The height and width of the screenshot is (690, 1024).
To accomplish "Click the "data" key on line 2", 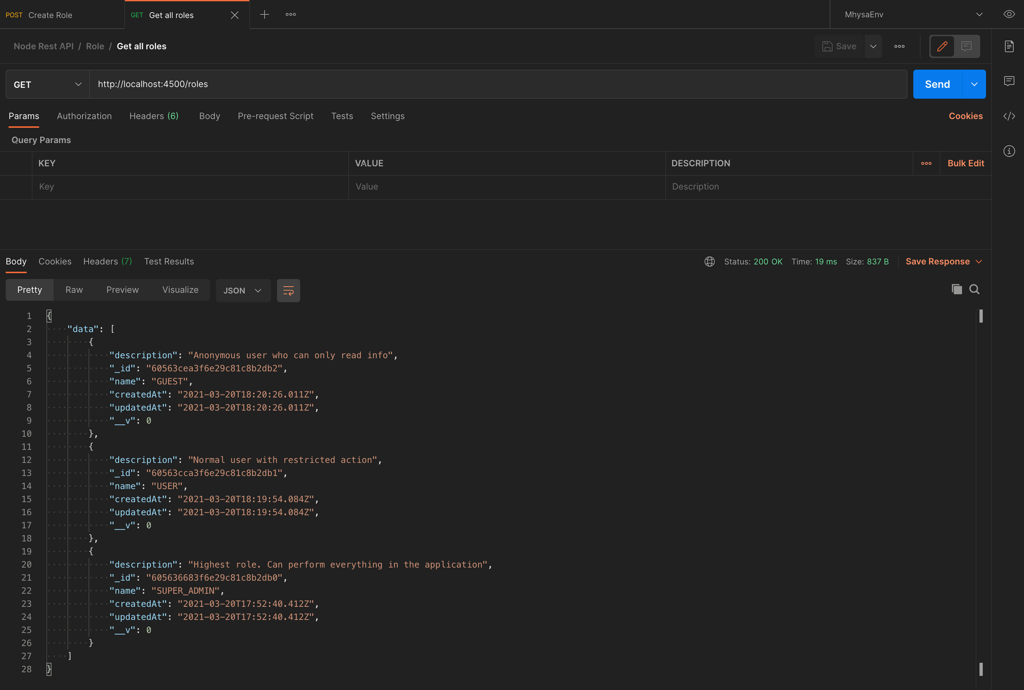I will coord(83,329).
